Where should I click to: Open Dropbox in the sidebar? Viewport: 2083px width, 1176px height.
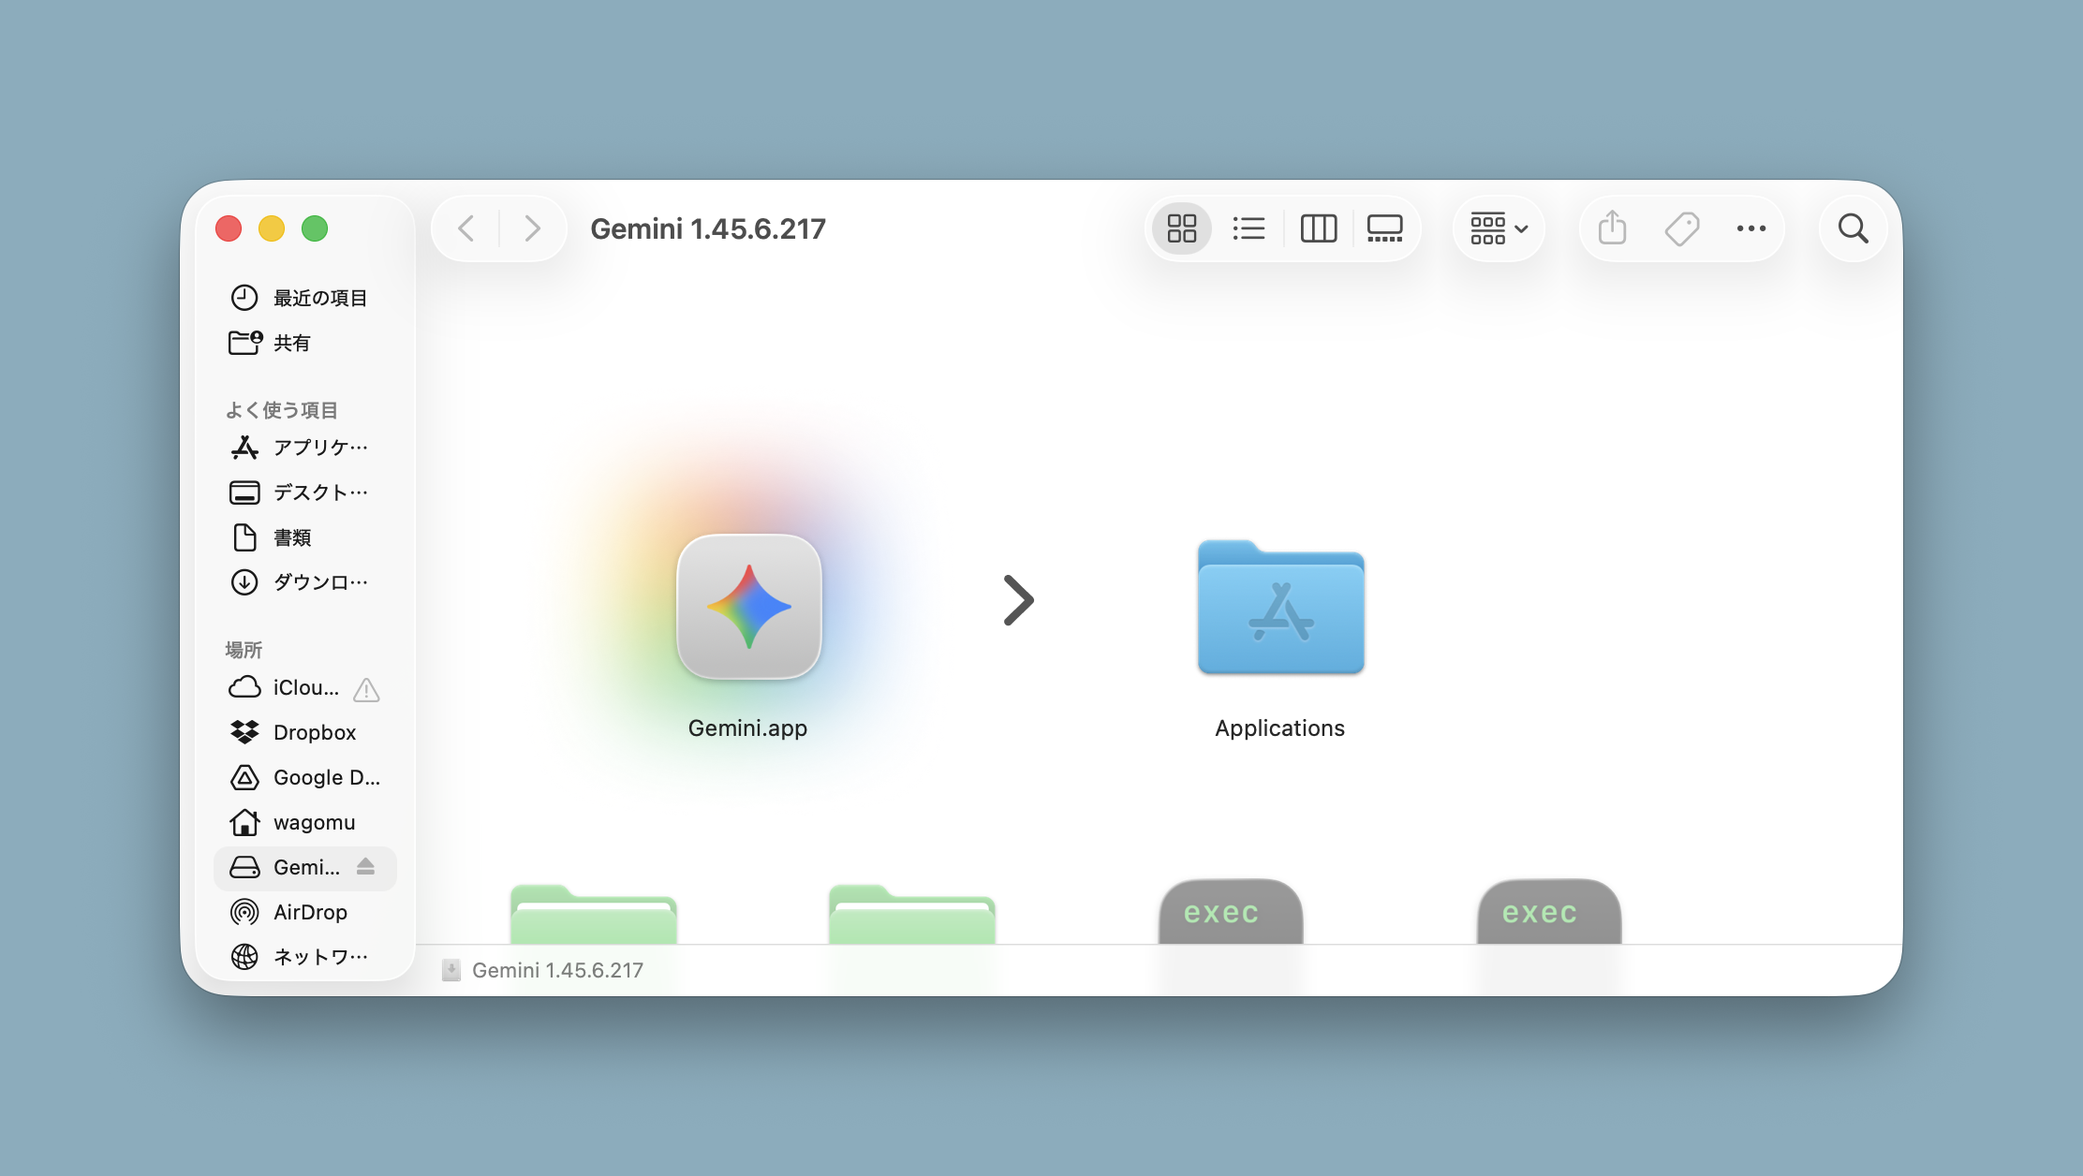tap(314, 732)
